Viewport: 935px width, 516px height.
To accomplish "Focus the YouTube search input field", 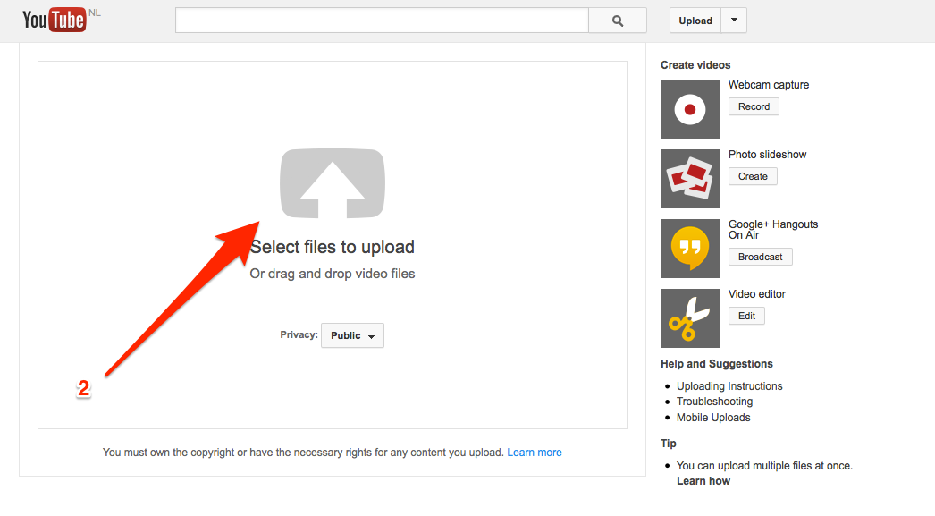I will (x=382, y=21).
